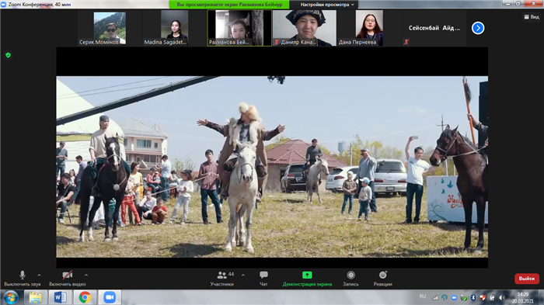Select Madina Sagadet's video thumbnail
The width and height of the screenshot is (544, 305).
click(175, 28)
